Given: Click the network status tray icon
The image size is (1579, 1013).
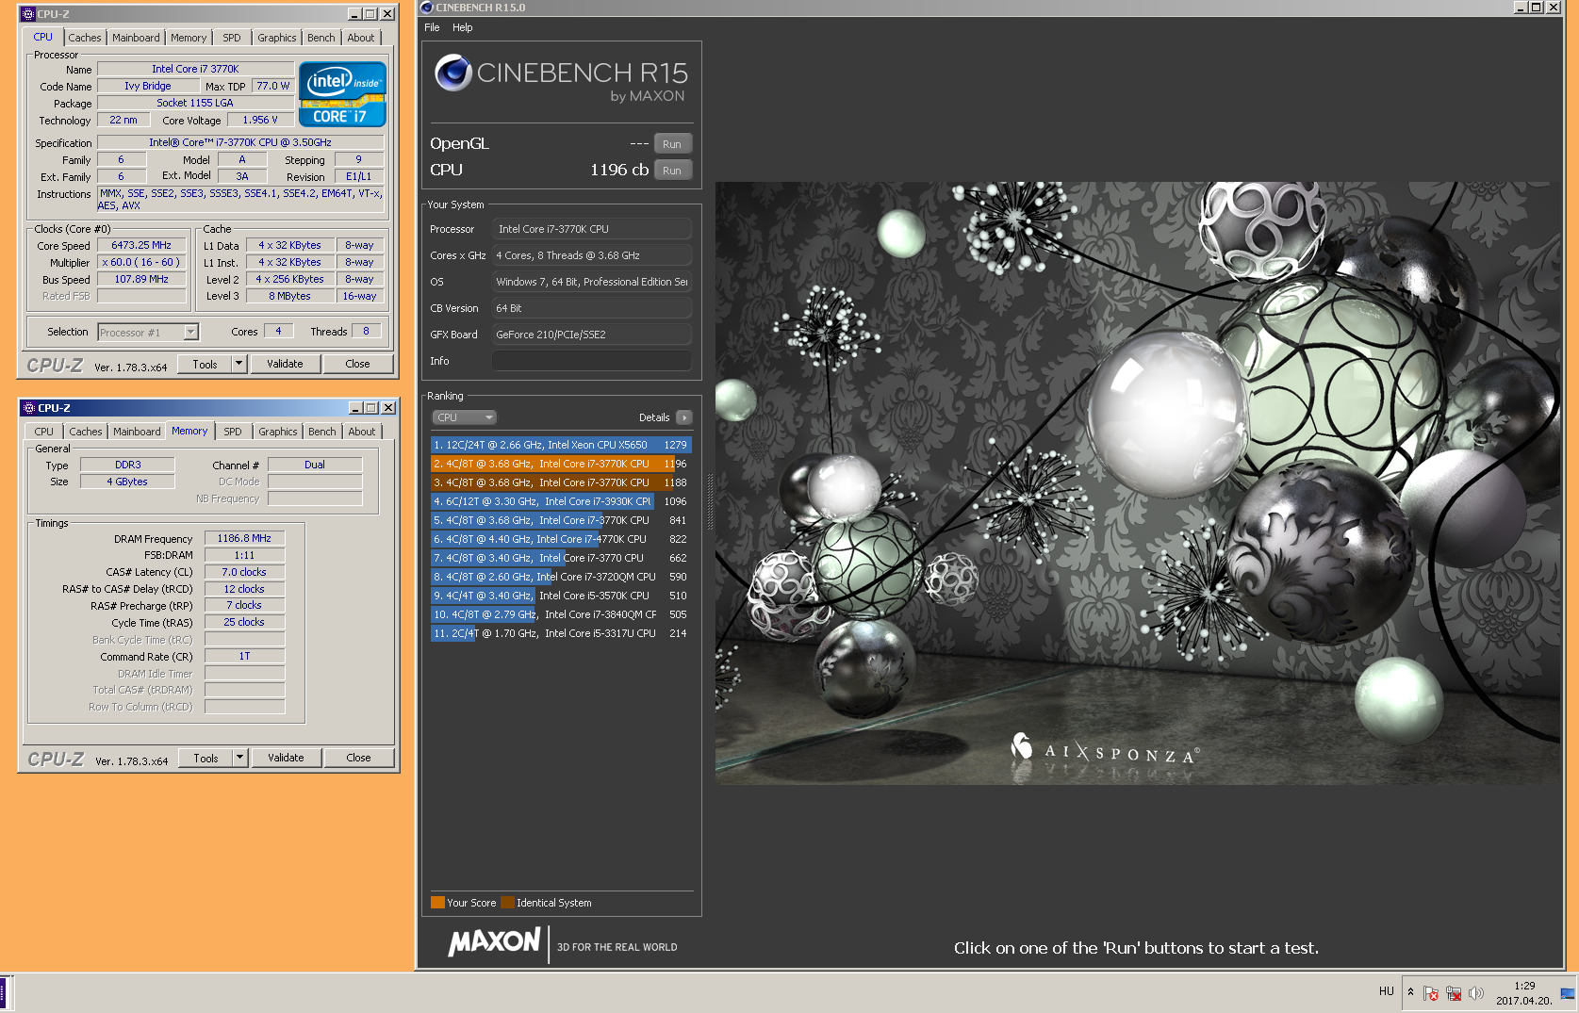Looking at the screenshot, I should pos(1454,993).
